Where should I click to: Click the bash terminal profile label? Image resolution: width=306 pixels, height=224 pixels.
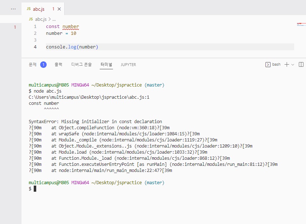pyautogui.click(x=276, y=65)
